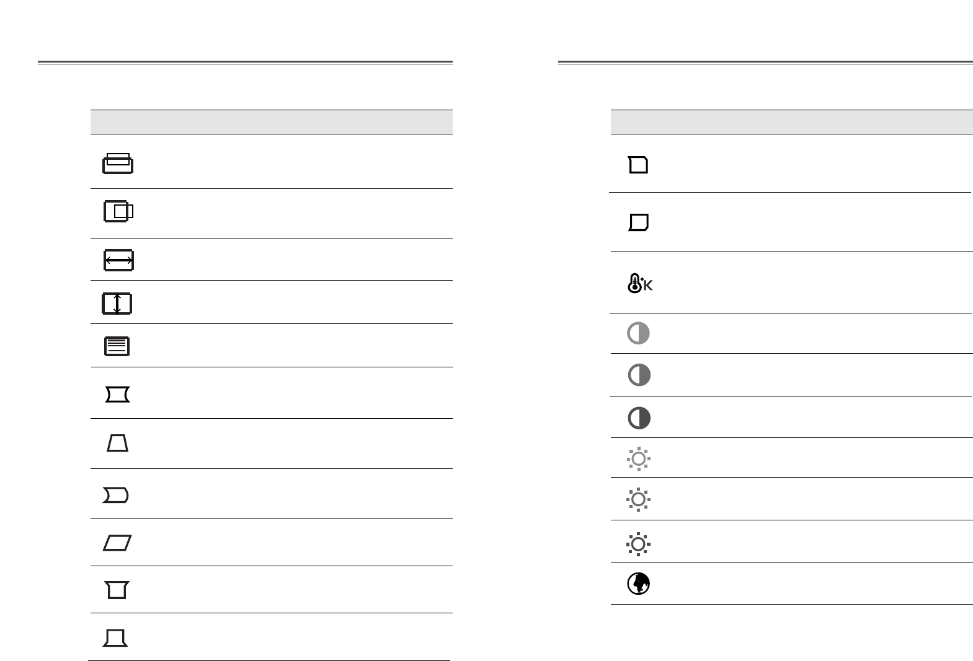Click the medium gray contrast half-circle icon
Viewport: 973px width, 661px height.
[x=639, y=375]
